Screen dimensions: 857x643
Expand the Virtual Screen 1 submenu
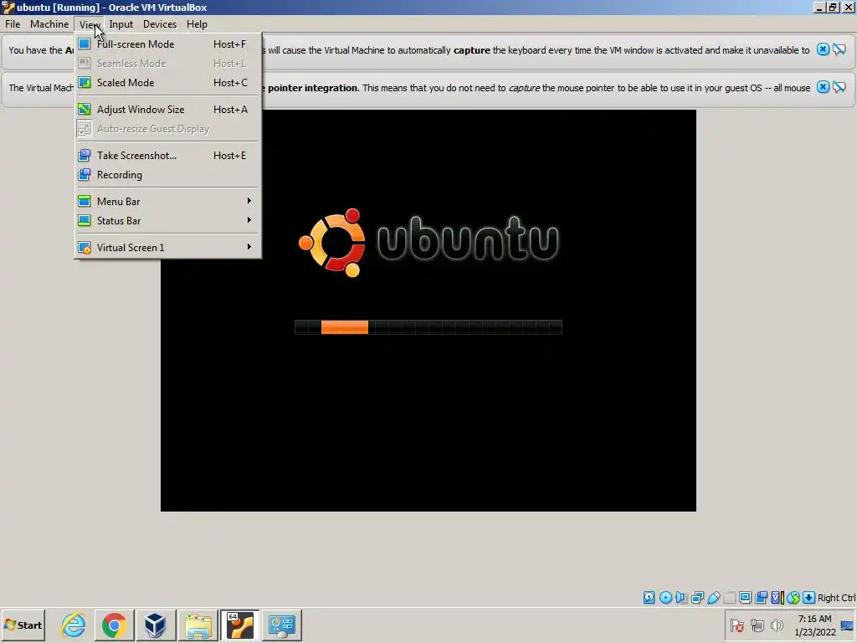[167, 248]
